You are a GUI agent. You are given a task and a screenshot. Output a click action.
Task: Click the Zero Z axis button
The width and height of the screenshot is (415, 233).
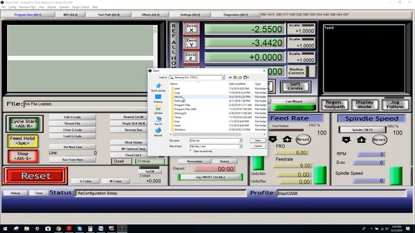point(191,57)
